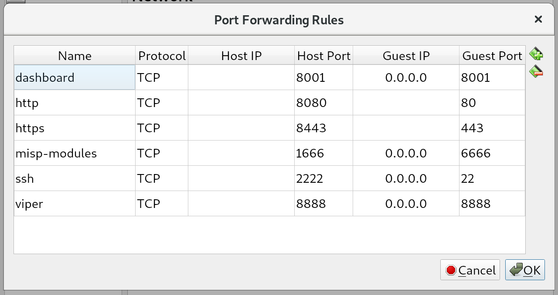Edit the host port 2222 of ssh rule
The width and height of the screenshot is (558, 295).
tap(323, 178)
